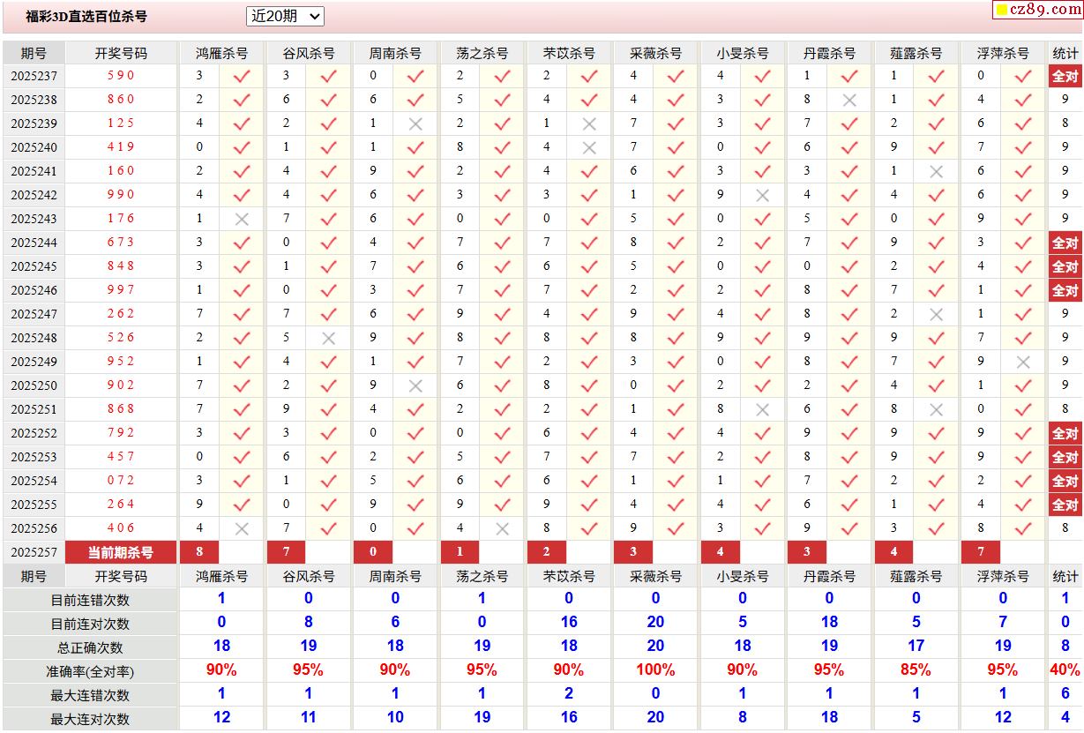Click the cross mark for 薤露杀号 in row 2025247
The height and width of the screenshot is (733, 1084).
(x=937, y=314)
